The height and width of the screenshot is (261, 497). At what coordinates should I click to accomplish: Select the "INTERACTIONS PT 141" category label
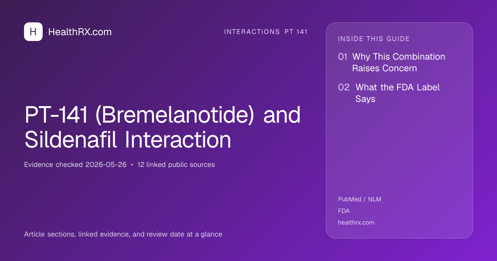[x=266, y=32]
